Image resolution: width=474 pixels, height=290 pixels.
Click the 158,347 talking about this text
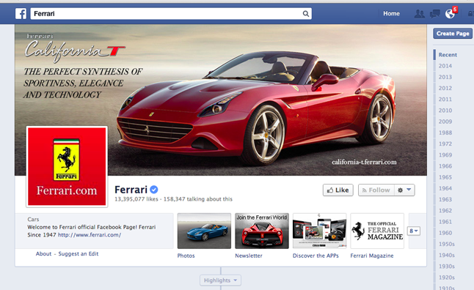coord(198,199)
